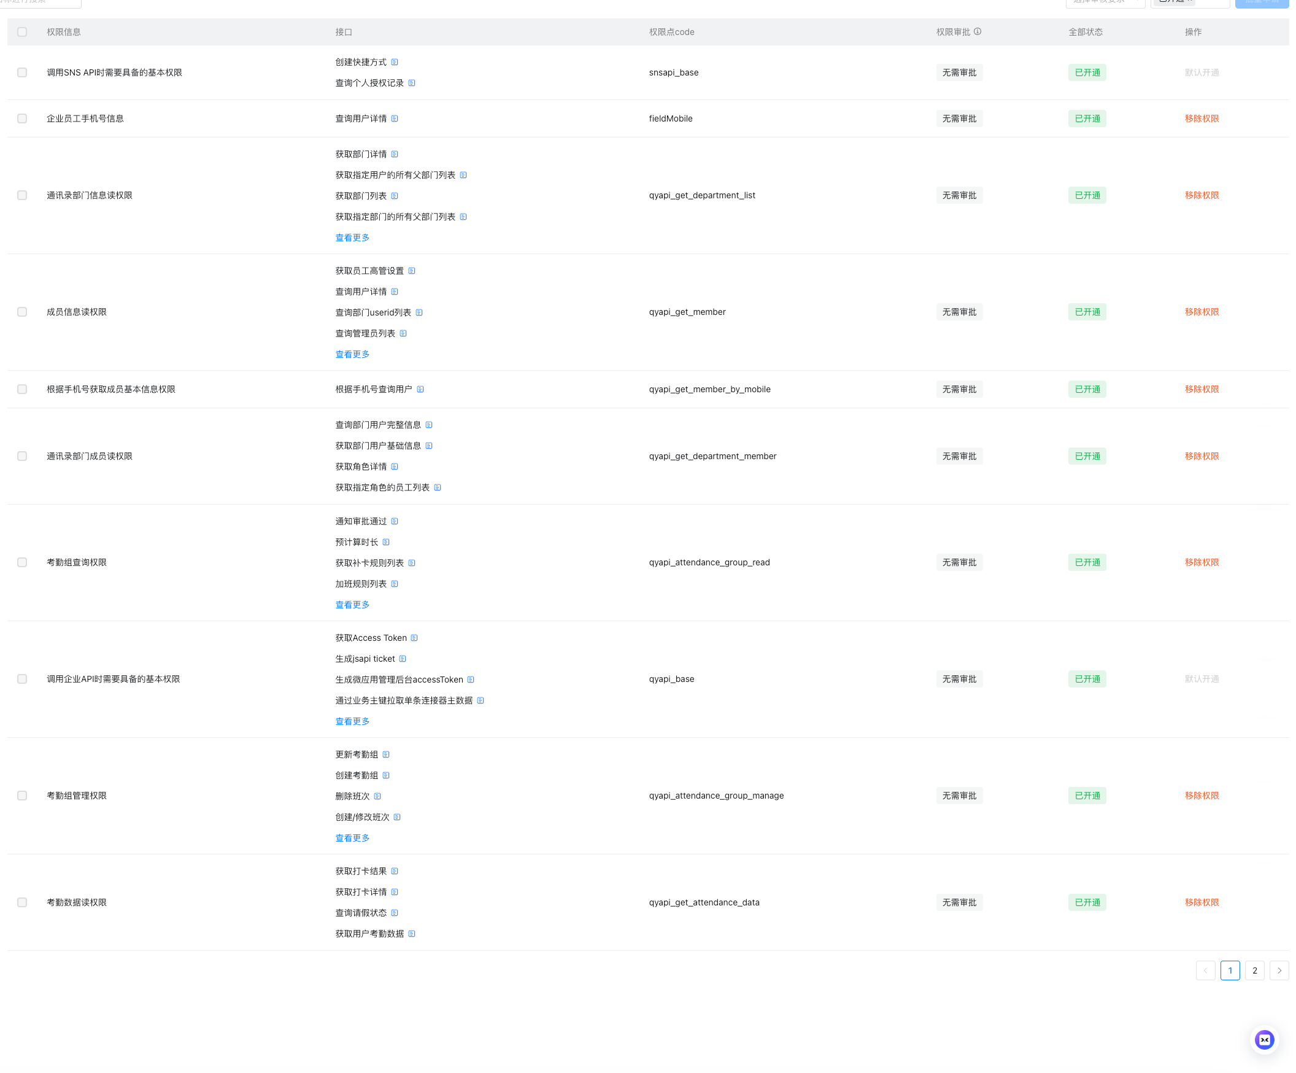Remove permission for 通讯录部门信息读权限
This screenshot has width=1296, height=1073.
pyautogui.click(x=1202, y=196)
